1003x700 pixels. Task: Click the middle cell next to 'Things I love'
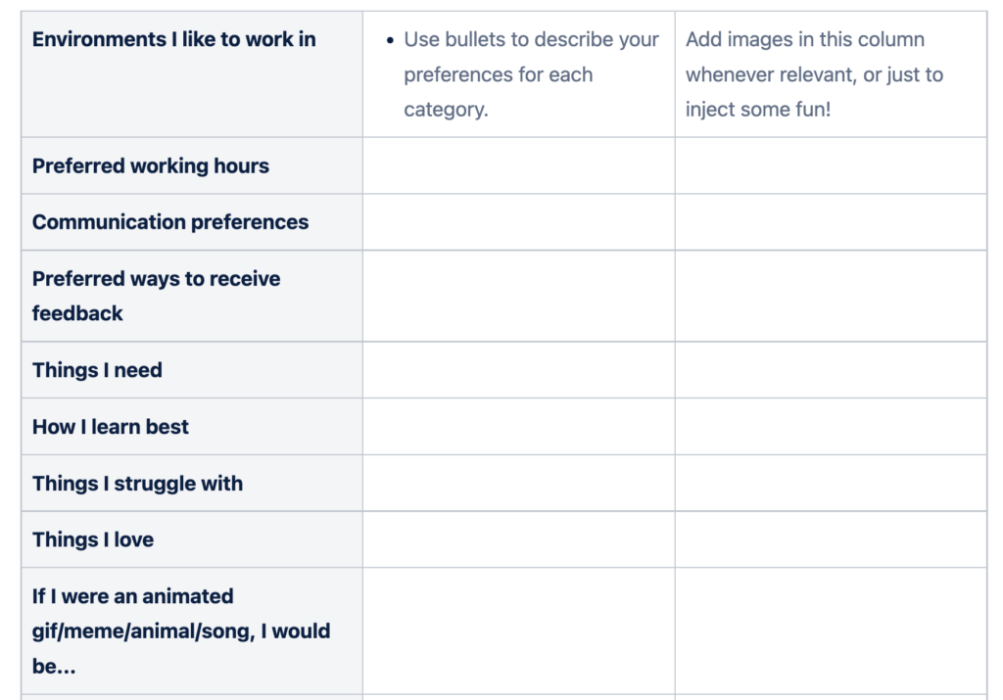[518, 539]
